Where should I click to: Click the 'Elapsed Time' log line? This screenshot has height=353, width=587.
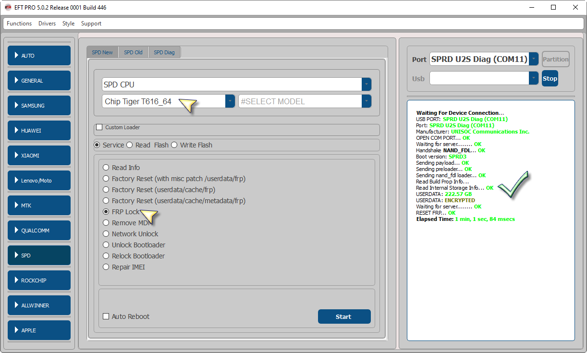click(x=465, y=219)
